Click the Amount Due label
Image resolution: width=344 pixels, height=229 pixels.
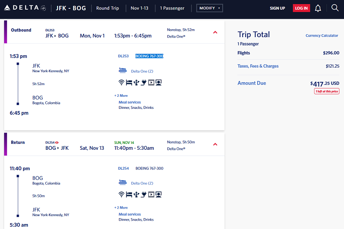(251, 83)
